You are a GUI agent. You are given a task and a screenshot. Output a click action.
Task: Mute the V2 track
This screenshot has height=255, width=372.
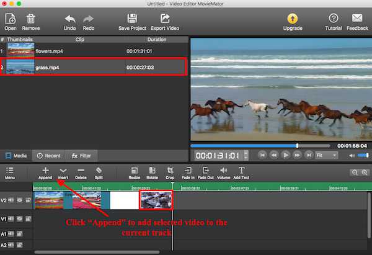[11, 200]
